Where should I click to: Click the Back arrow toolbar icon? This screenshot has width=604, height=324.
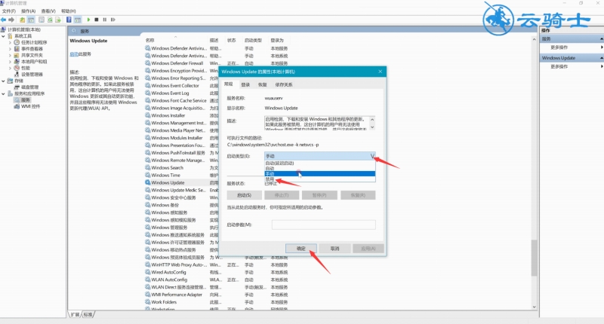tap(4, 20)
